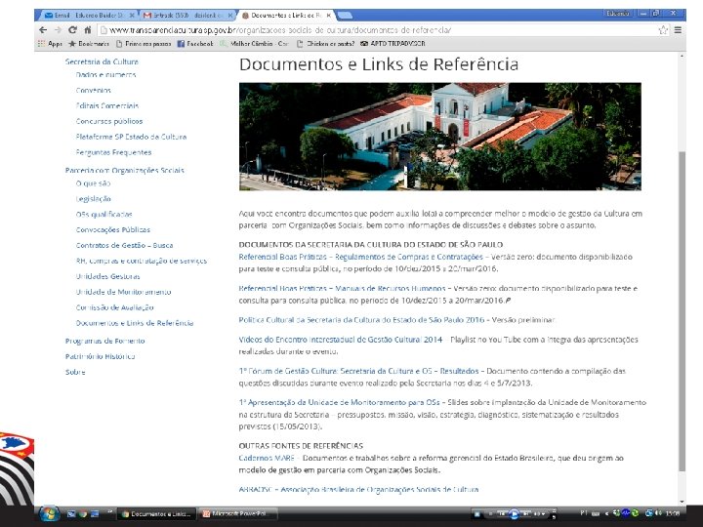The width and height of the screenshot is (703, 527).
Task: Open Editais Comerciais sidebar link
Action: pyautogui.click(x=107, y=105)
